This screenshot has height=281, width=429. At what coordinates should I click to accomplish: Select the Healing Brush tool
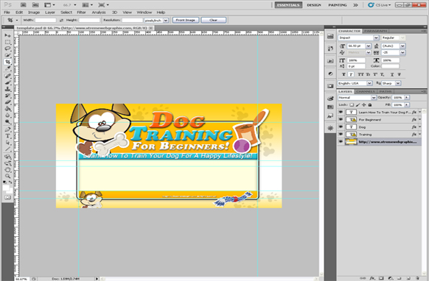[7, 77]
